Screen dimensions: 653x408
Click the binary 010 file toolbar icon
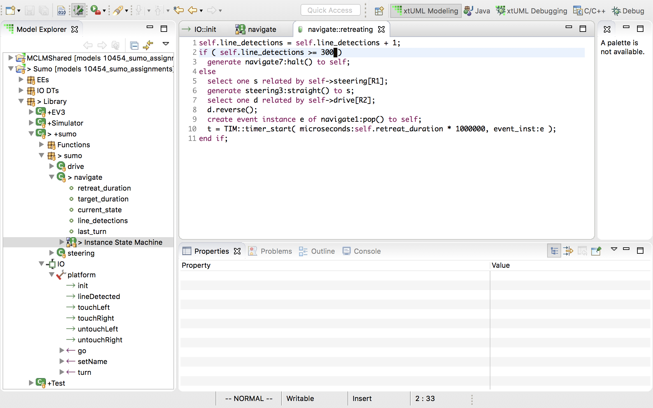pos(62,11)
